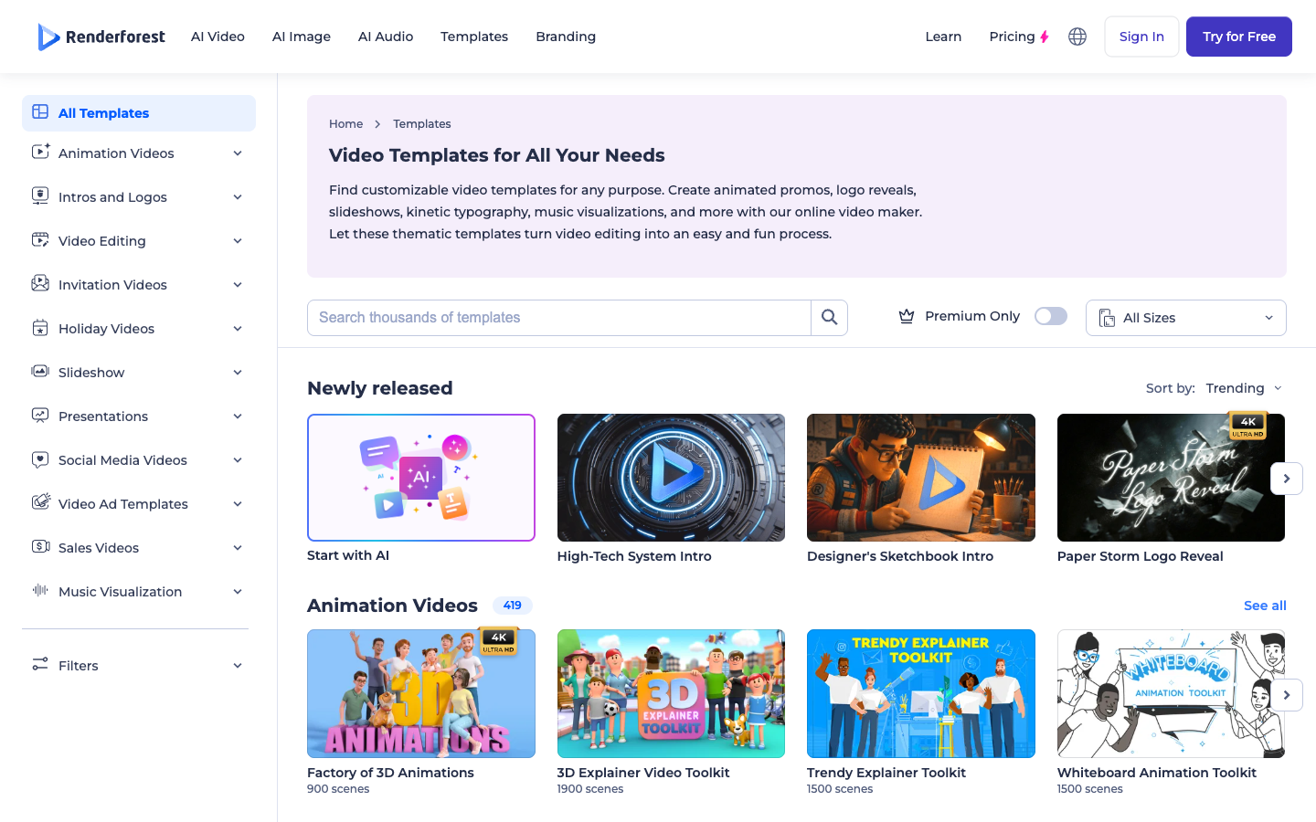Click next arrow on Animation Videos row
The image size is (1316, 822).
1287,695
